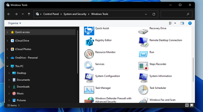Image resolution: width=203 pixels, height=112 pixels.
Task: Open System Configuration icon
Action: pyautogui.click(x=89, y=78)
